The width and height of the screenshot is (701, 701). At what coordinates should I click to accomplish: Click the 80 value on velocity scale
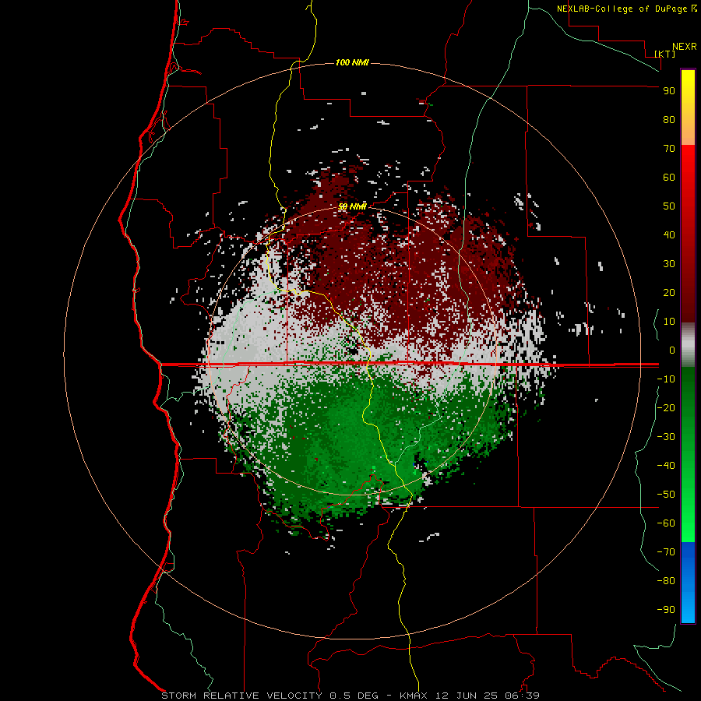(x=669, y=119)
